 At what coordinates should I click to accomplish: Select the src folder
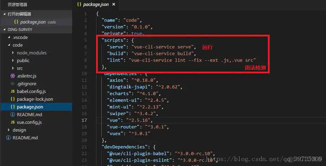click(x=20, y=68)
